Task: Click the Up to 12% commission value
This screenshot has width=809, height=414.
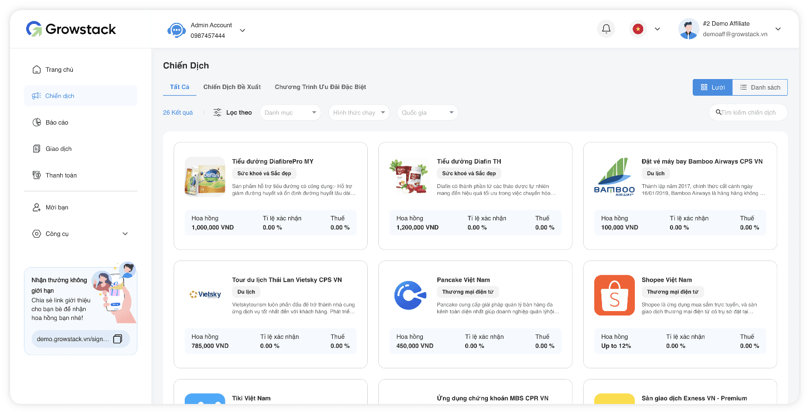Action: pos(616,346)
